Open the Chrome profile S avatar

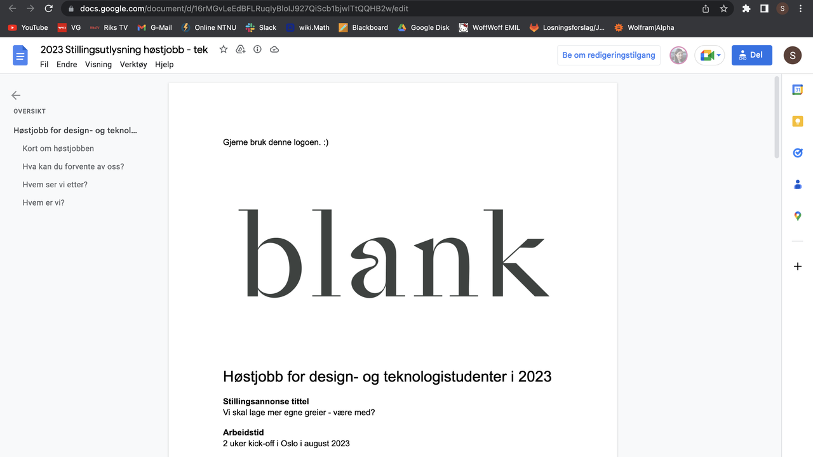click(782, 9)
